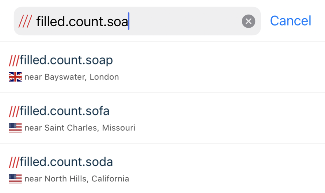Clear the search text with the X button

pyautogui.click(x=248, y=21)
